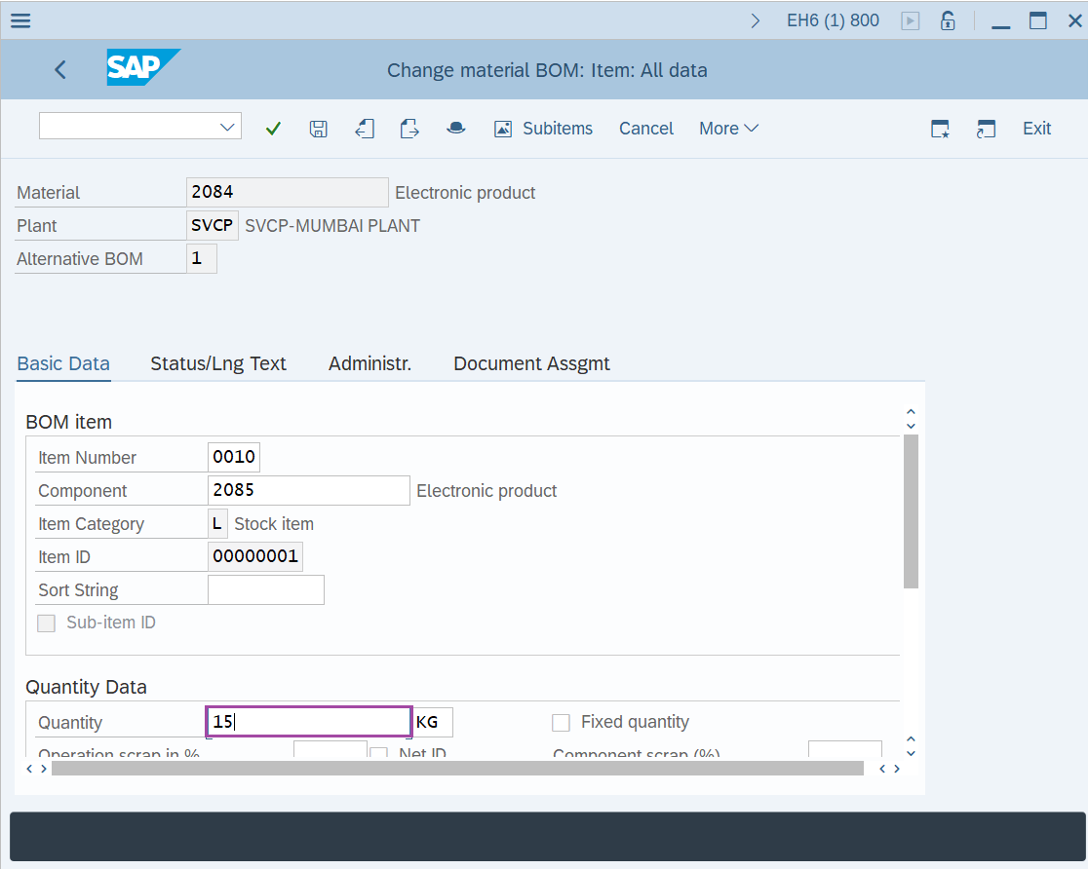1089x869 pixels.
Task: Expand the title bar chevron arrow
Action: point(755,20)
